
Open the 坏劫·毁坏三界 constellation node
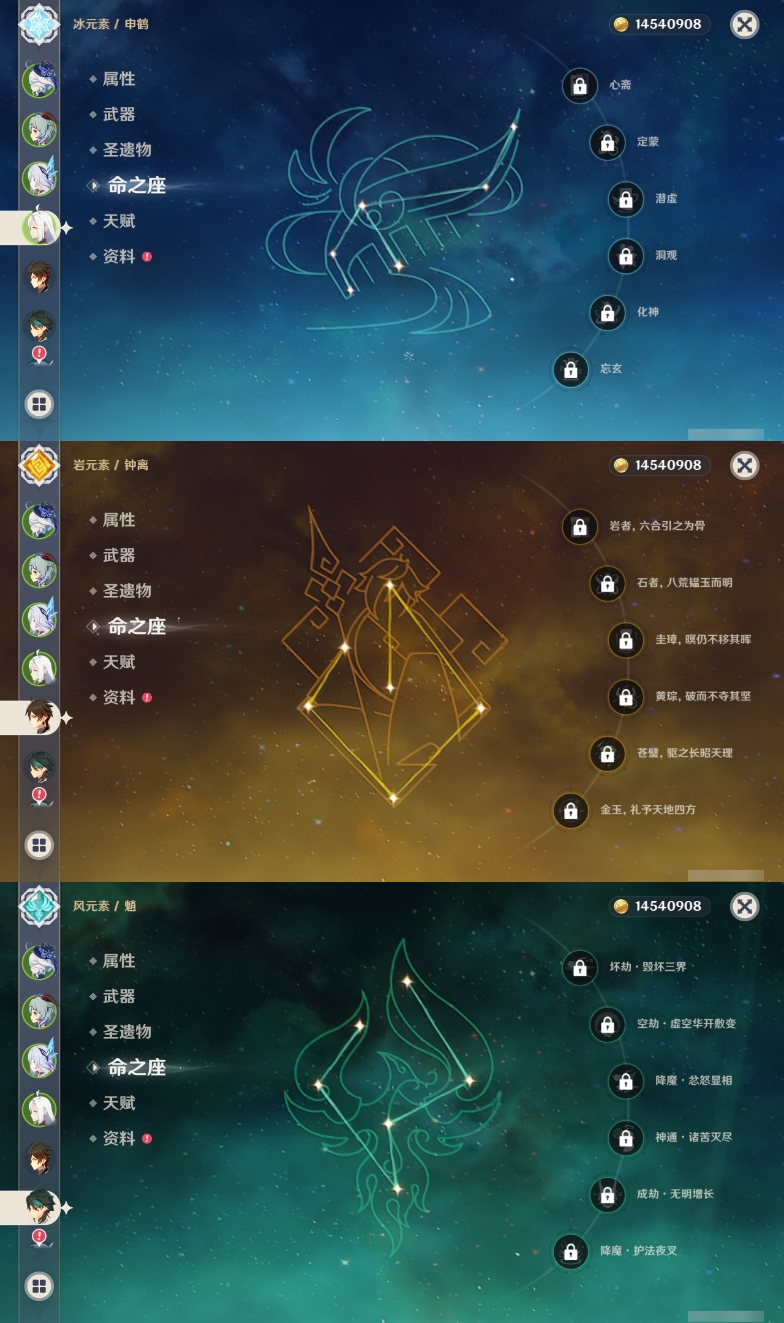tap(579, 968)
